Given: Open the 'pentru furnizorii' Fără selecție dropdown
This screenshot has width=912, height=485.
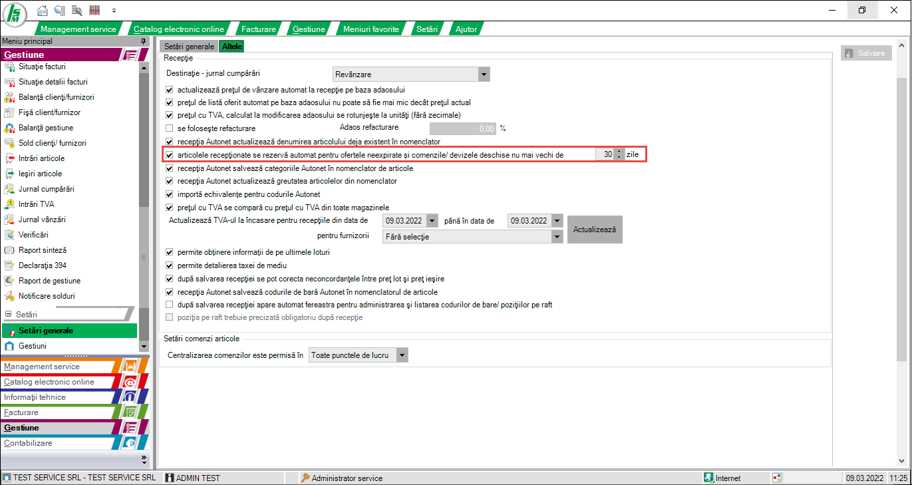Looking at the screenshot, I should [557, 236].
